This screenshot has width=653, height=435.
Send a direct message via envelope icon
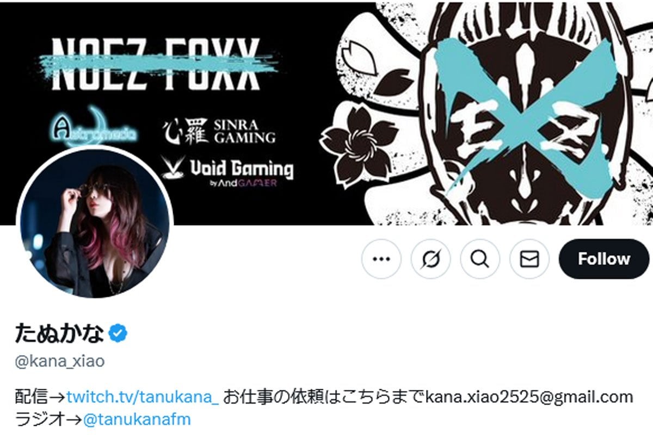tap(529, 259)
